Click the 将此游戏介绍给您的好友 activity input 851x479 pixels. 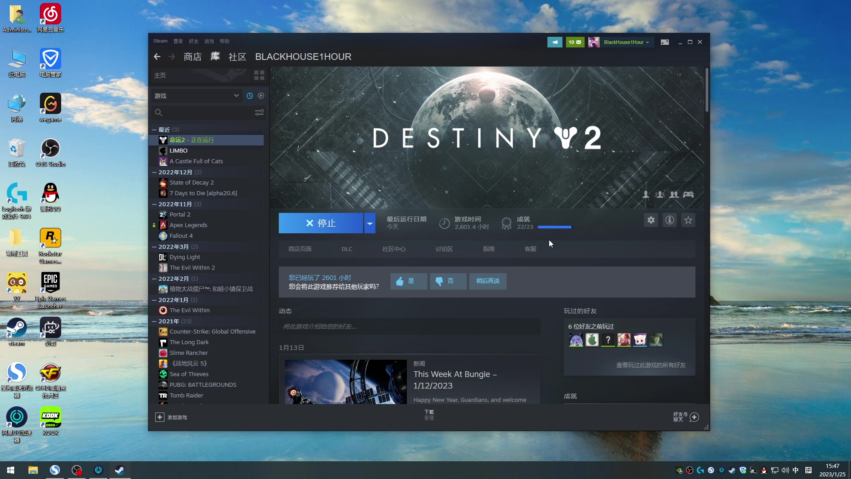[410, 327]
